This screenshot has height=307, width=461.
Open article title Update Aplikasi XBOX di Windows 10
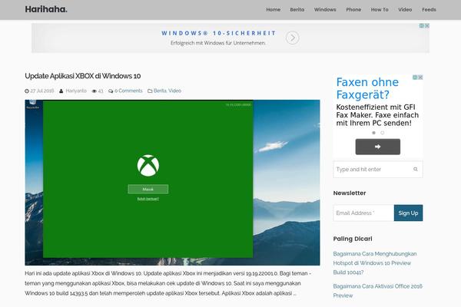pos(83,76)
